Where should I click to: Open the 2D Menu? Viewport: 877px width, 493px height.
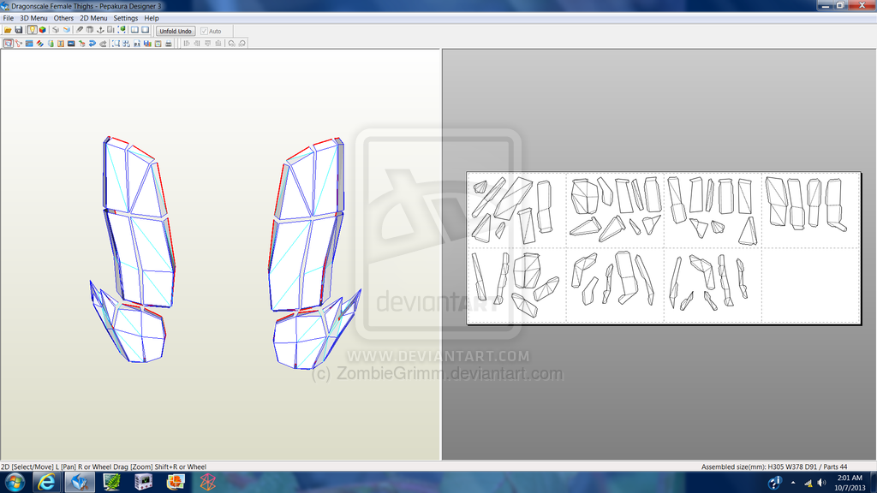pos(93,18)
